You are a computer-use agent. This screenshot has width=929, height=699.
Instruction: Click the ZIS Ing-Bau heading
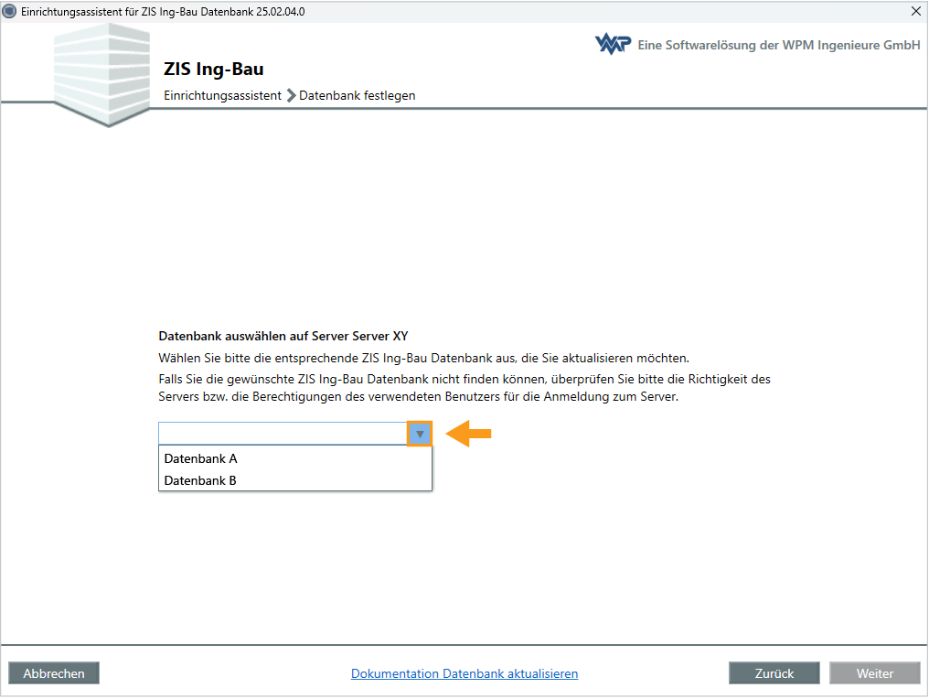(x=214, y=69)
